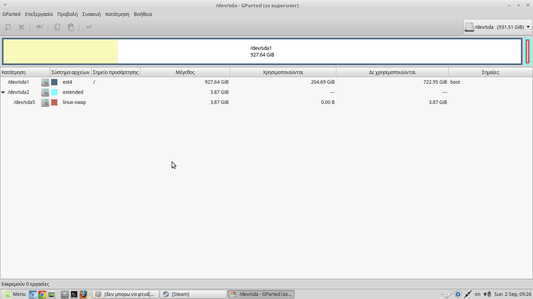Image resolution: width=533 pixels, height=299 pixels.
Task: Click the volume speaker tray icon
Action: [x=488, y=294]
